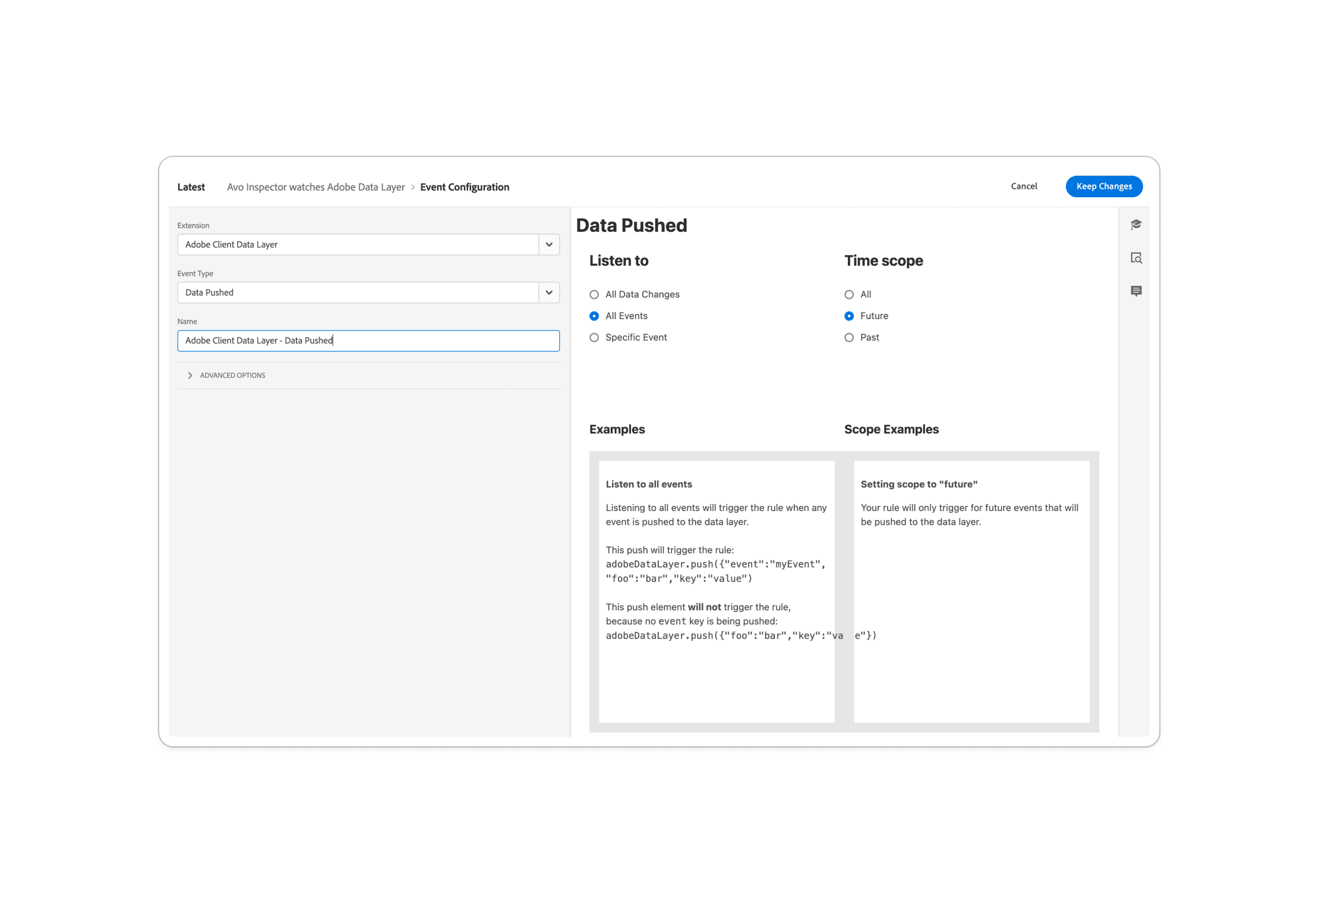This screenshot has height=908, width=1319.
Task: Navigate to Latest in the breadcrumb
Action: click(x=191, y=187)
